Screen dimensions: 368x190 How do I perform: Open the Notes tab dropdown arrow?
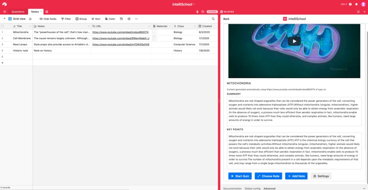(x=41, y=11)
